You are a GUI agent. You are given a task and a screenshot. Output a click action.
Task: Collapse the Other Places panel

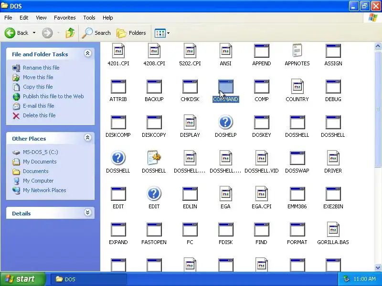coord(87,138)
